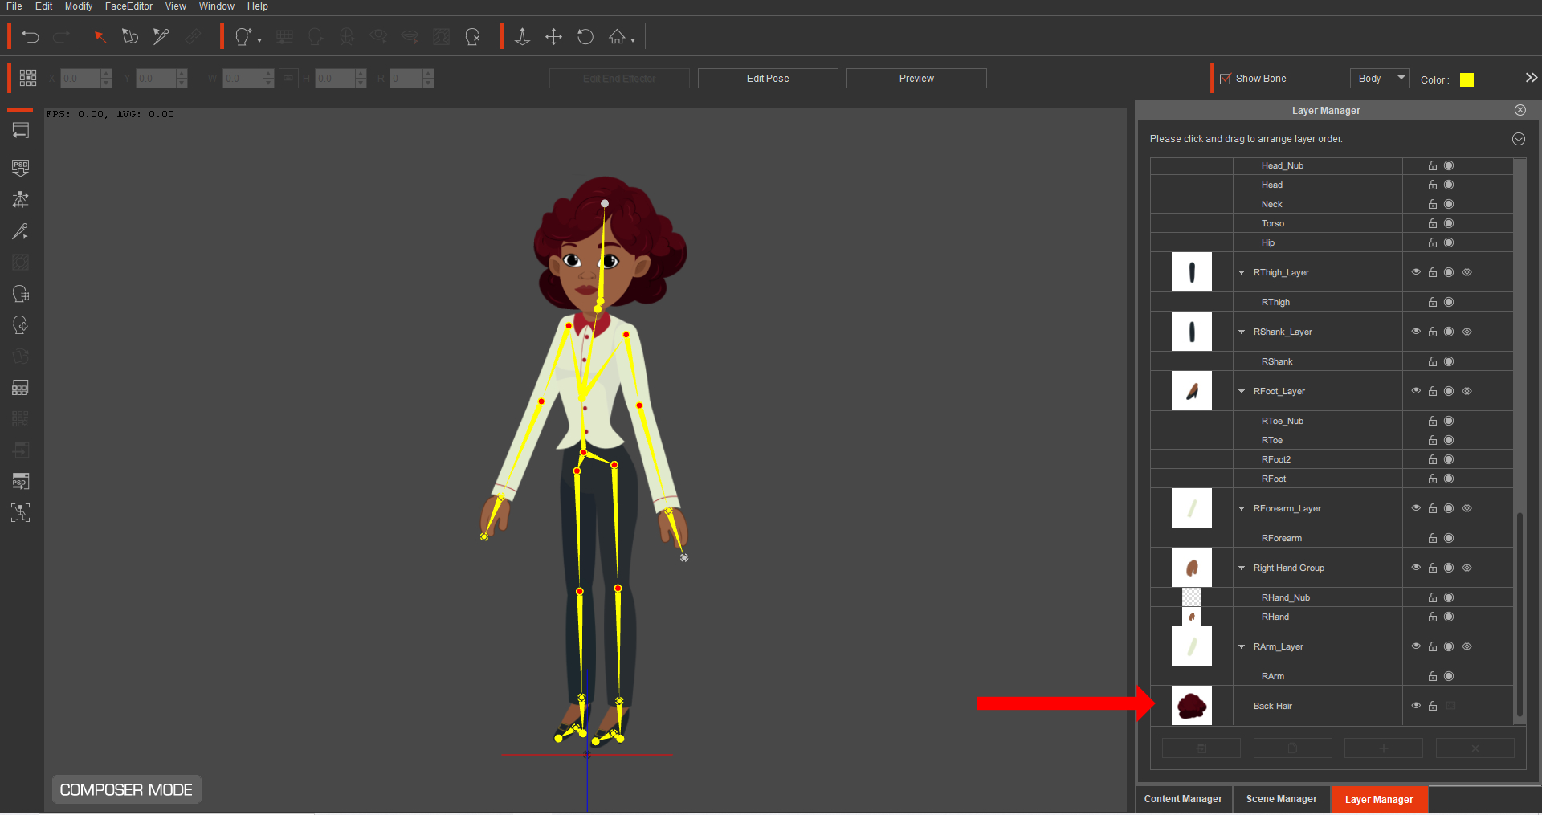1542x815 pixels.
Task: Click the lock icon on Head_Nub row
Action: point(1432,165)
